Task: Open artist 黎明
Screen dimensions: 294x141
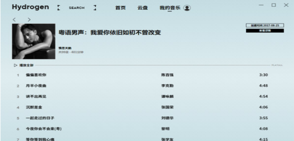Action: (165, 129)
